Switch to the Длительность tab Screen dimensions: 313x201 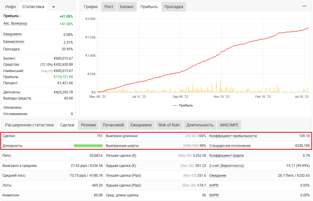pos(200,125)
